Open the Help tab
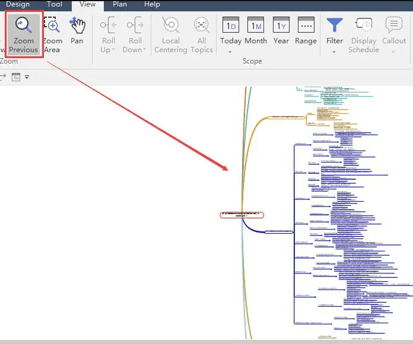The image size is (413, 344). point(152,4)
